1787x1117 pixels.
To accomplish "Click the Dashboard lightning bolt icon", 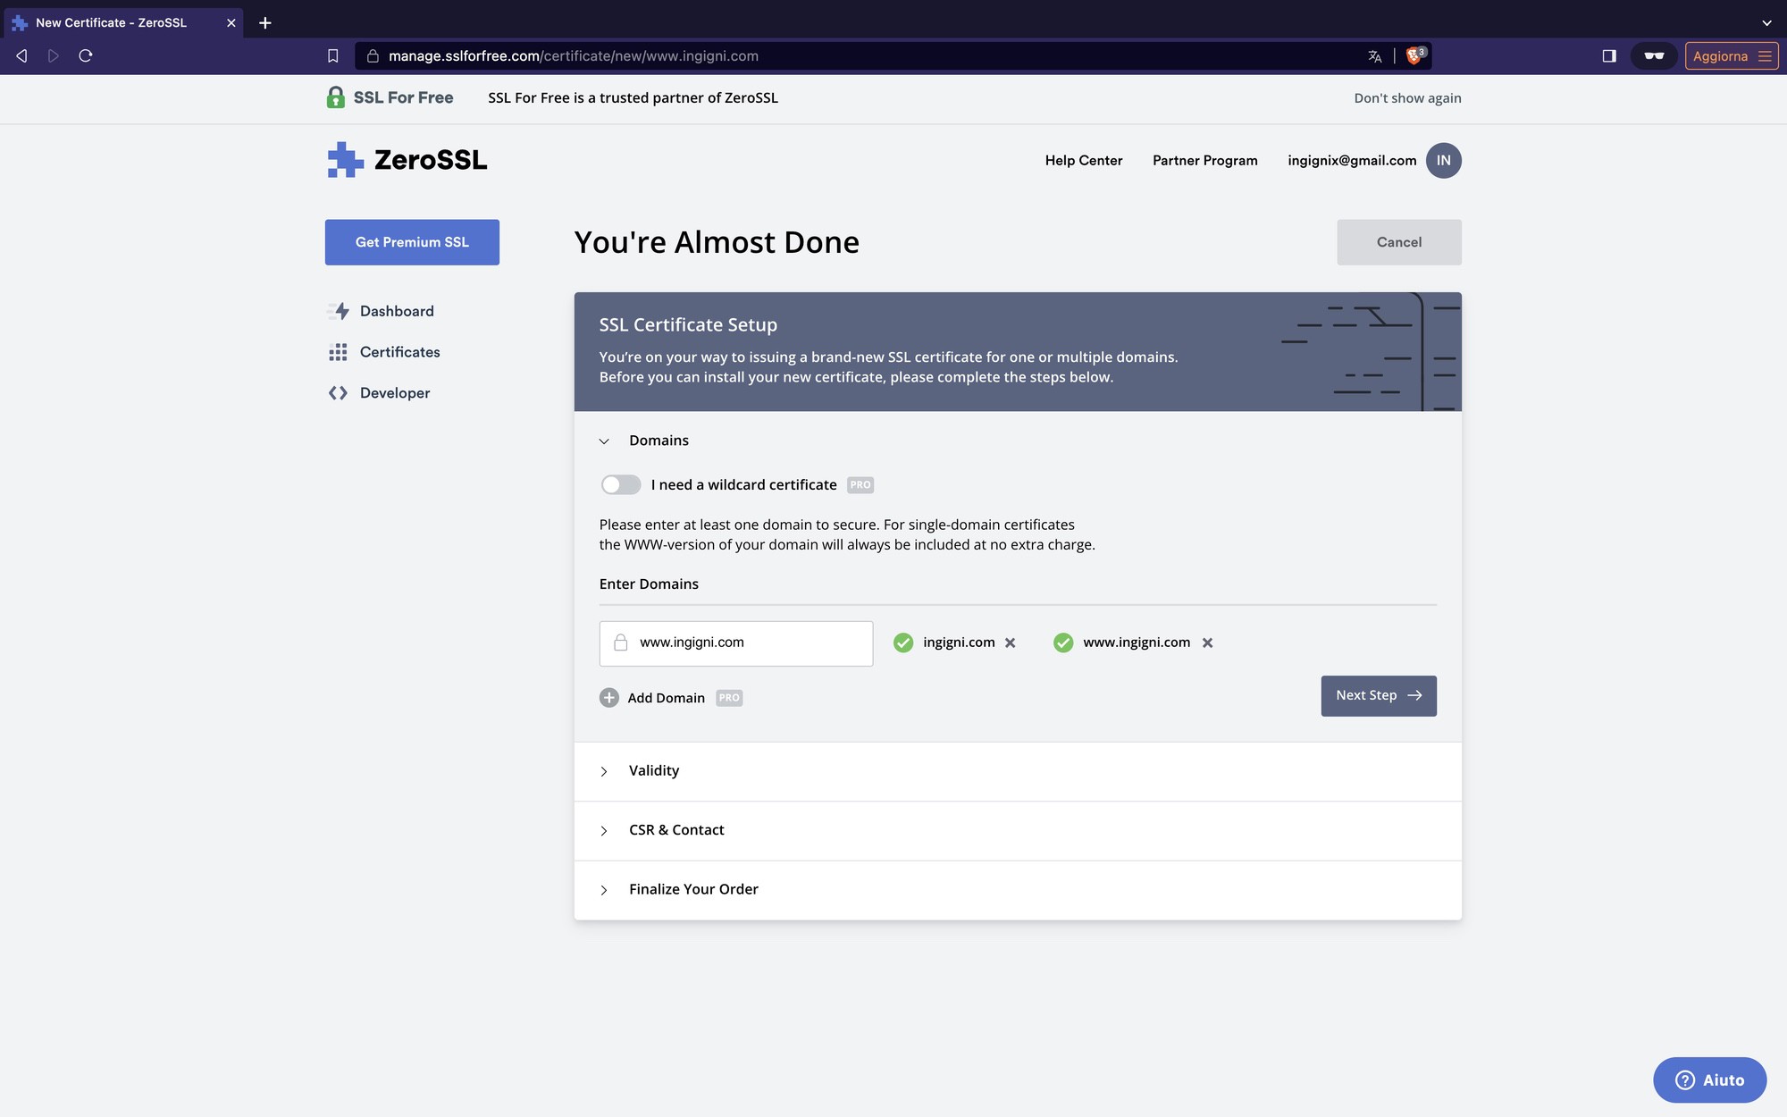I will click(339, 311).
